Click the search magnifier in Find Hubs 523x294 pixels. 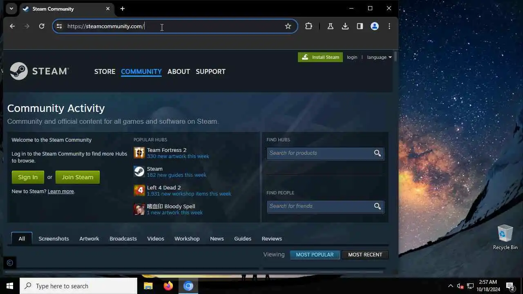378,153
